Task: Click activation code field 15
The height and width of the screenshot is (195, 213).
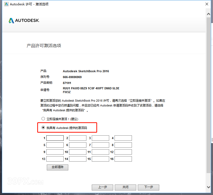Action: (100, 159)
